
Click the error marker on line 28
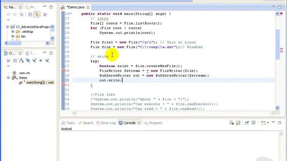coord(63,71)
